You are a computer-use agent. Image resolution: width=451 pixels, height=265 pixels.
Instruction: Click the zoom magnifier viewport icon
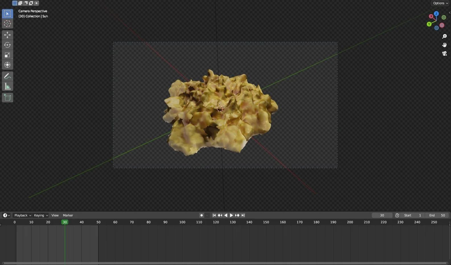444,36
